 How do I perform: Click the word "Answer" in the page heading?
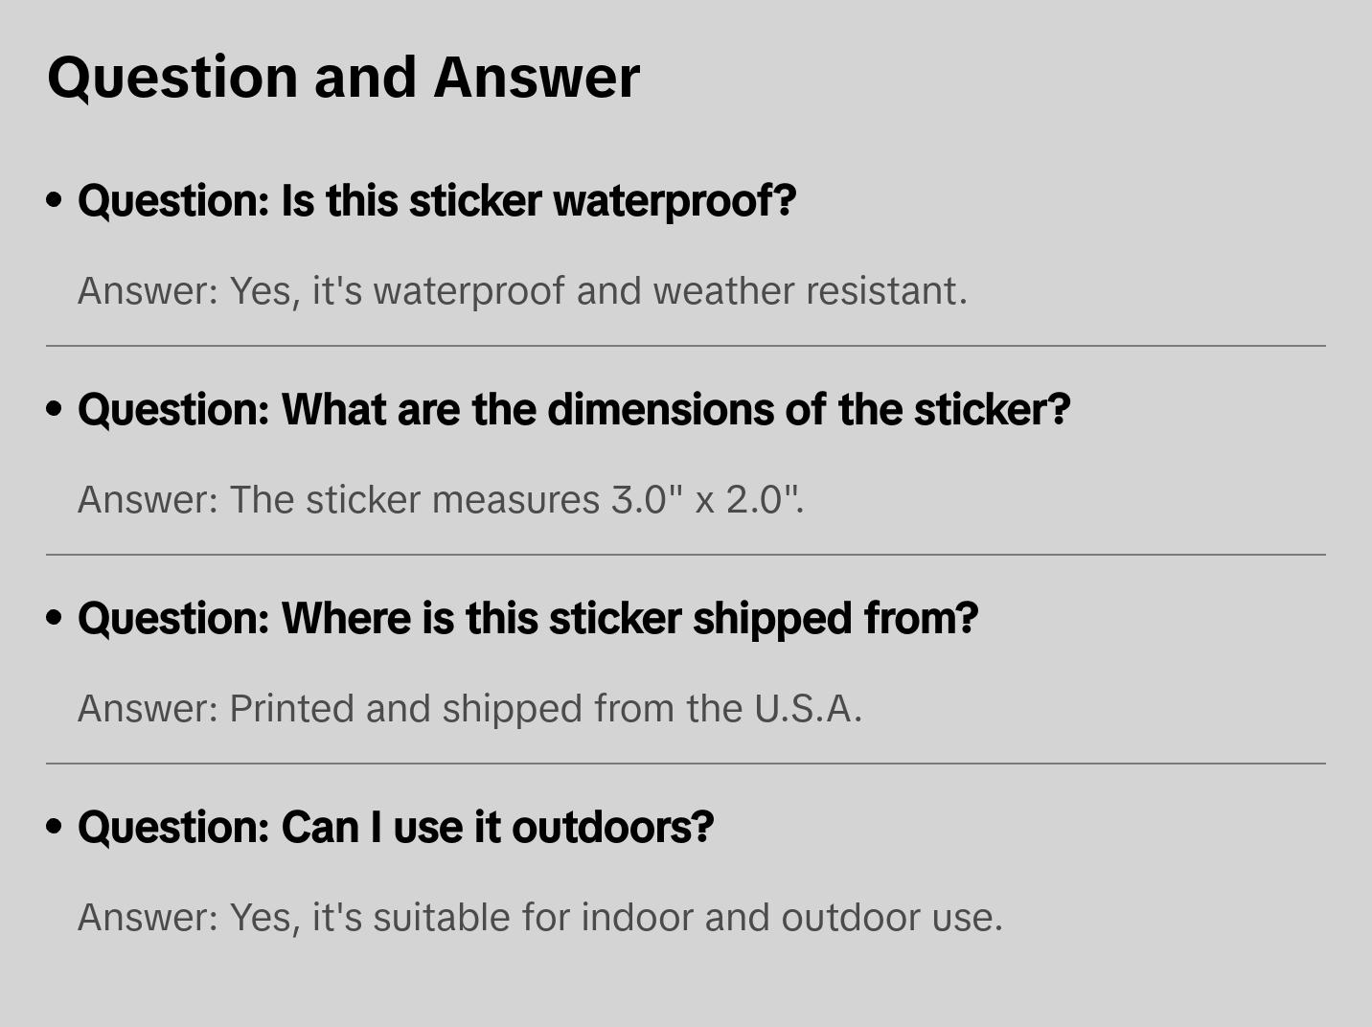(x=537, y=77)
